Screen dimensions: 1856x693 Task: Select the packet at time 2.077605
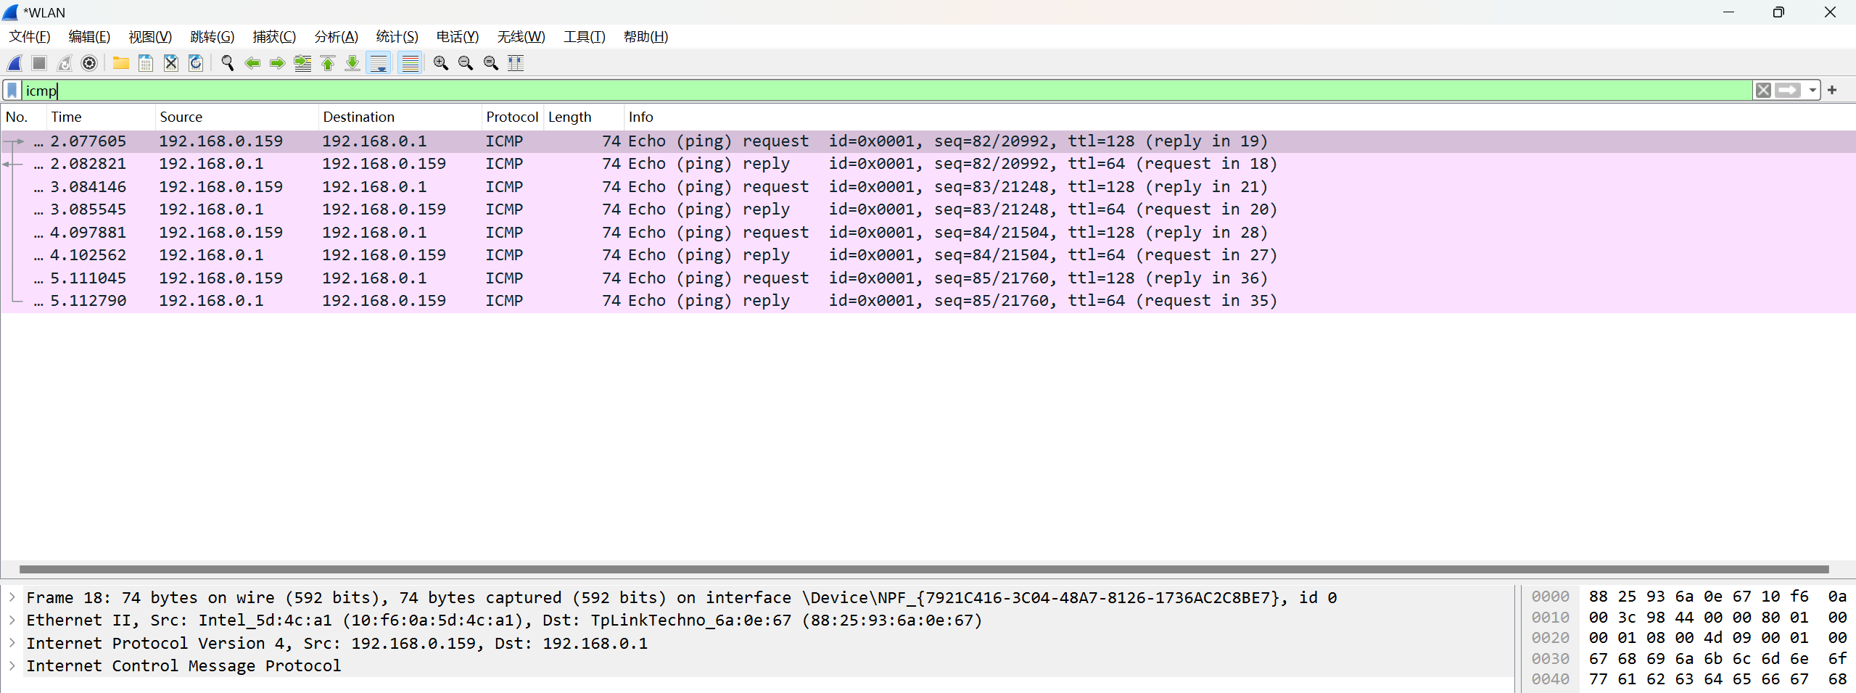pyautogui.click(x=928, y=141)
